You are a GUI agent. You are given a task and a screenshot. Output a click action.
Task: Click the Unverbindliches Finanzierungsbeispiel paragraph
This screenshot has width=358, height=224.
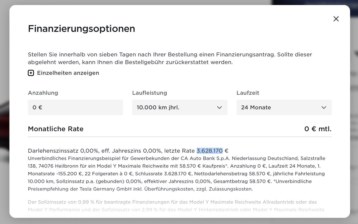pyautogui.click(x=177, y=174)
